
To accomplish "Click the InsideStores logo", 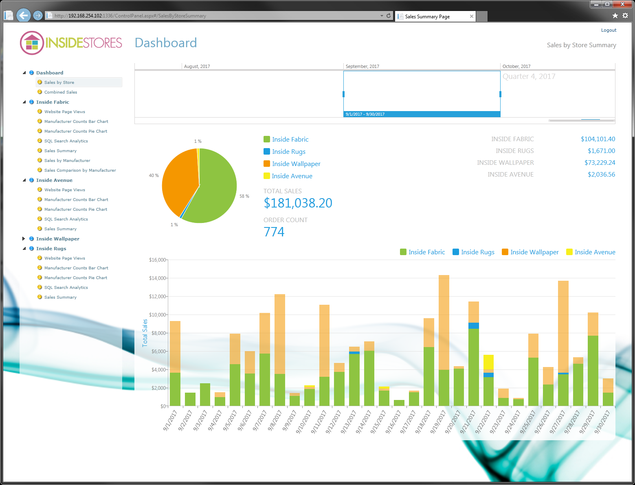I will [71, 43].
